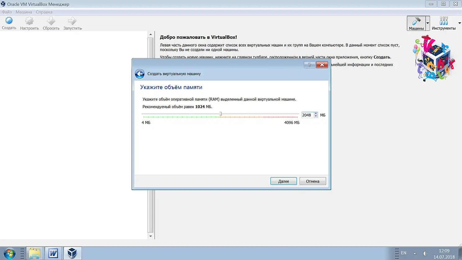The width and height of the screenshot is (462, 260).
Task: Click the VirtualBox taskbar button
Action: (72, 253)
